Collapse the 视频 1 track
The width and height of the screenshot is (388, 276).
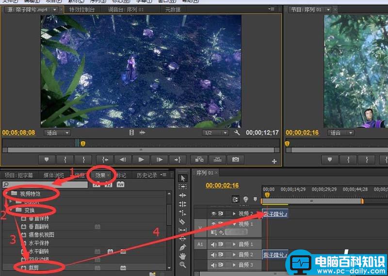click(234, 224)
